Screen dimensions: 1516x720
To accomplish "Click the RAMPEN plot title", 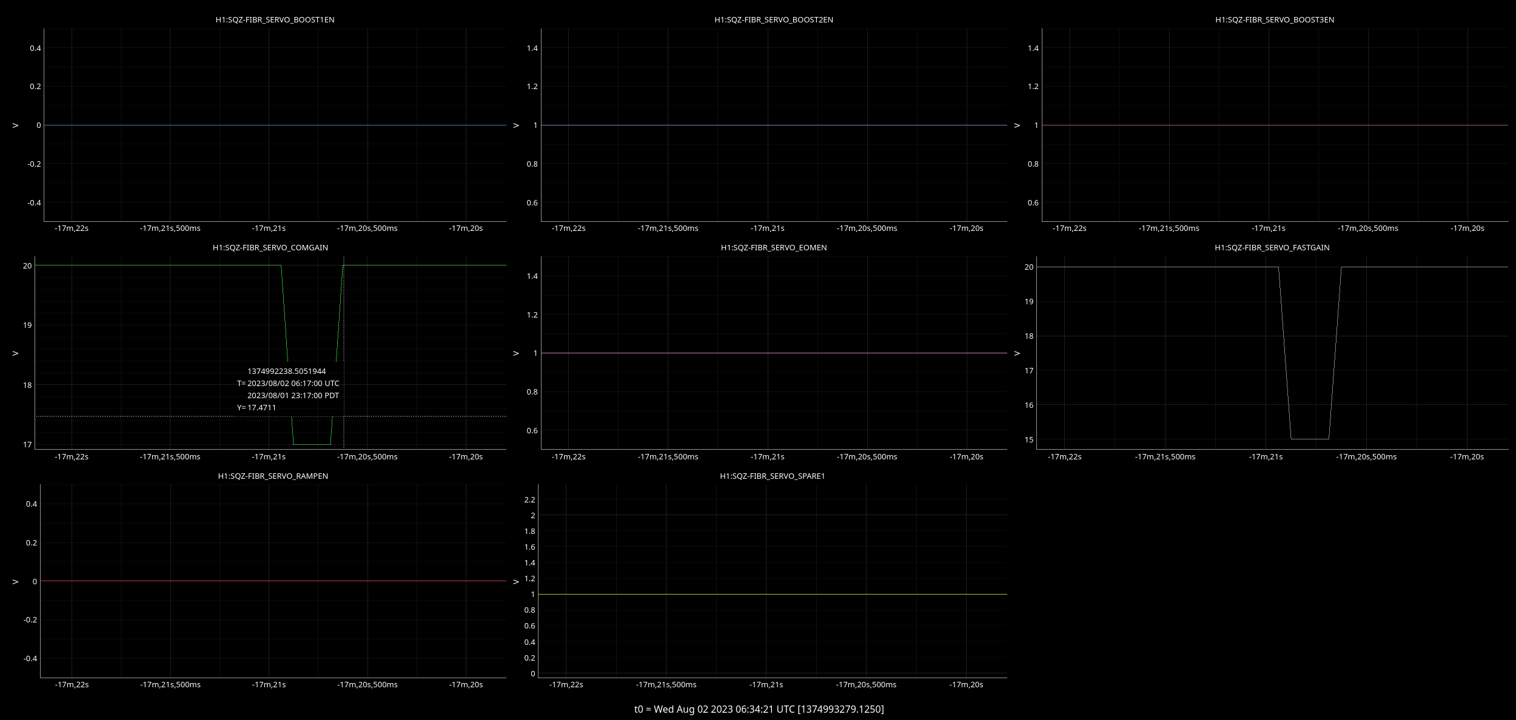I will (273, 476).
